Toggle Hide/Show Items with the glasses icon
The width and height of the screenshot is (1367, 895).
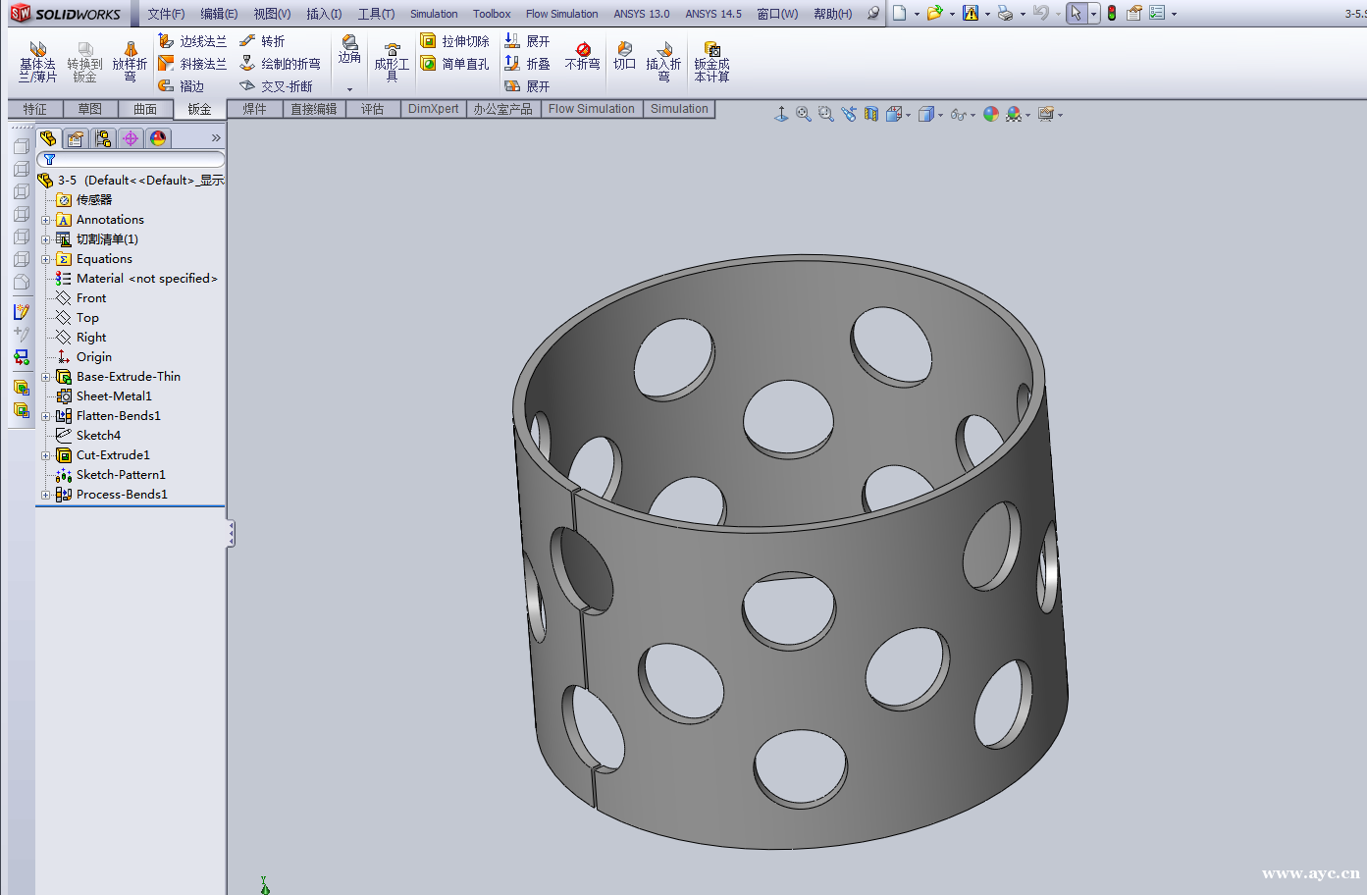(957, 114)
